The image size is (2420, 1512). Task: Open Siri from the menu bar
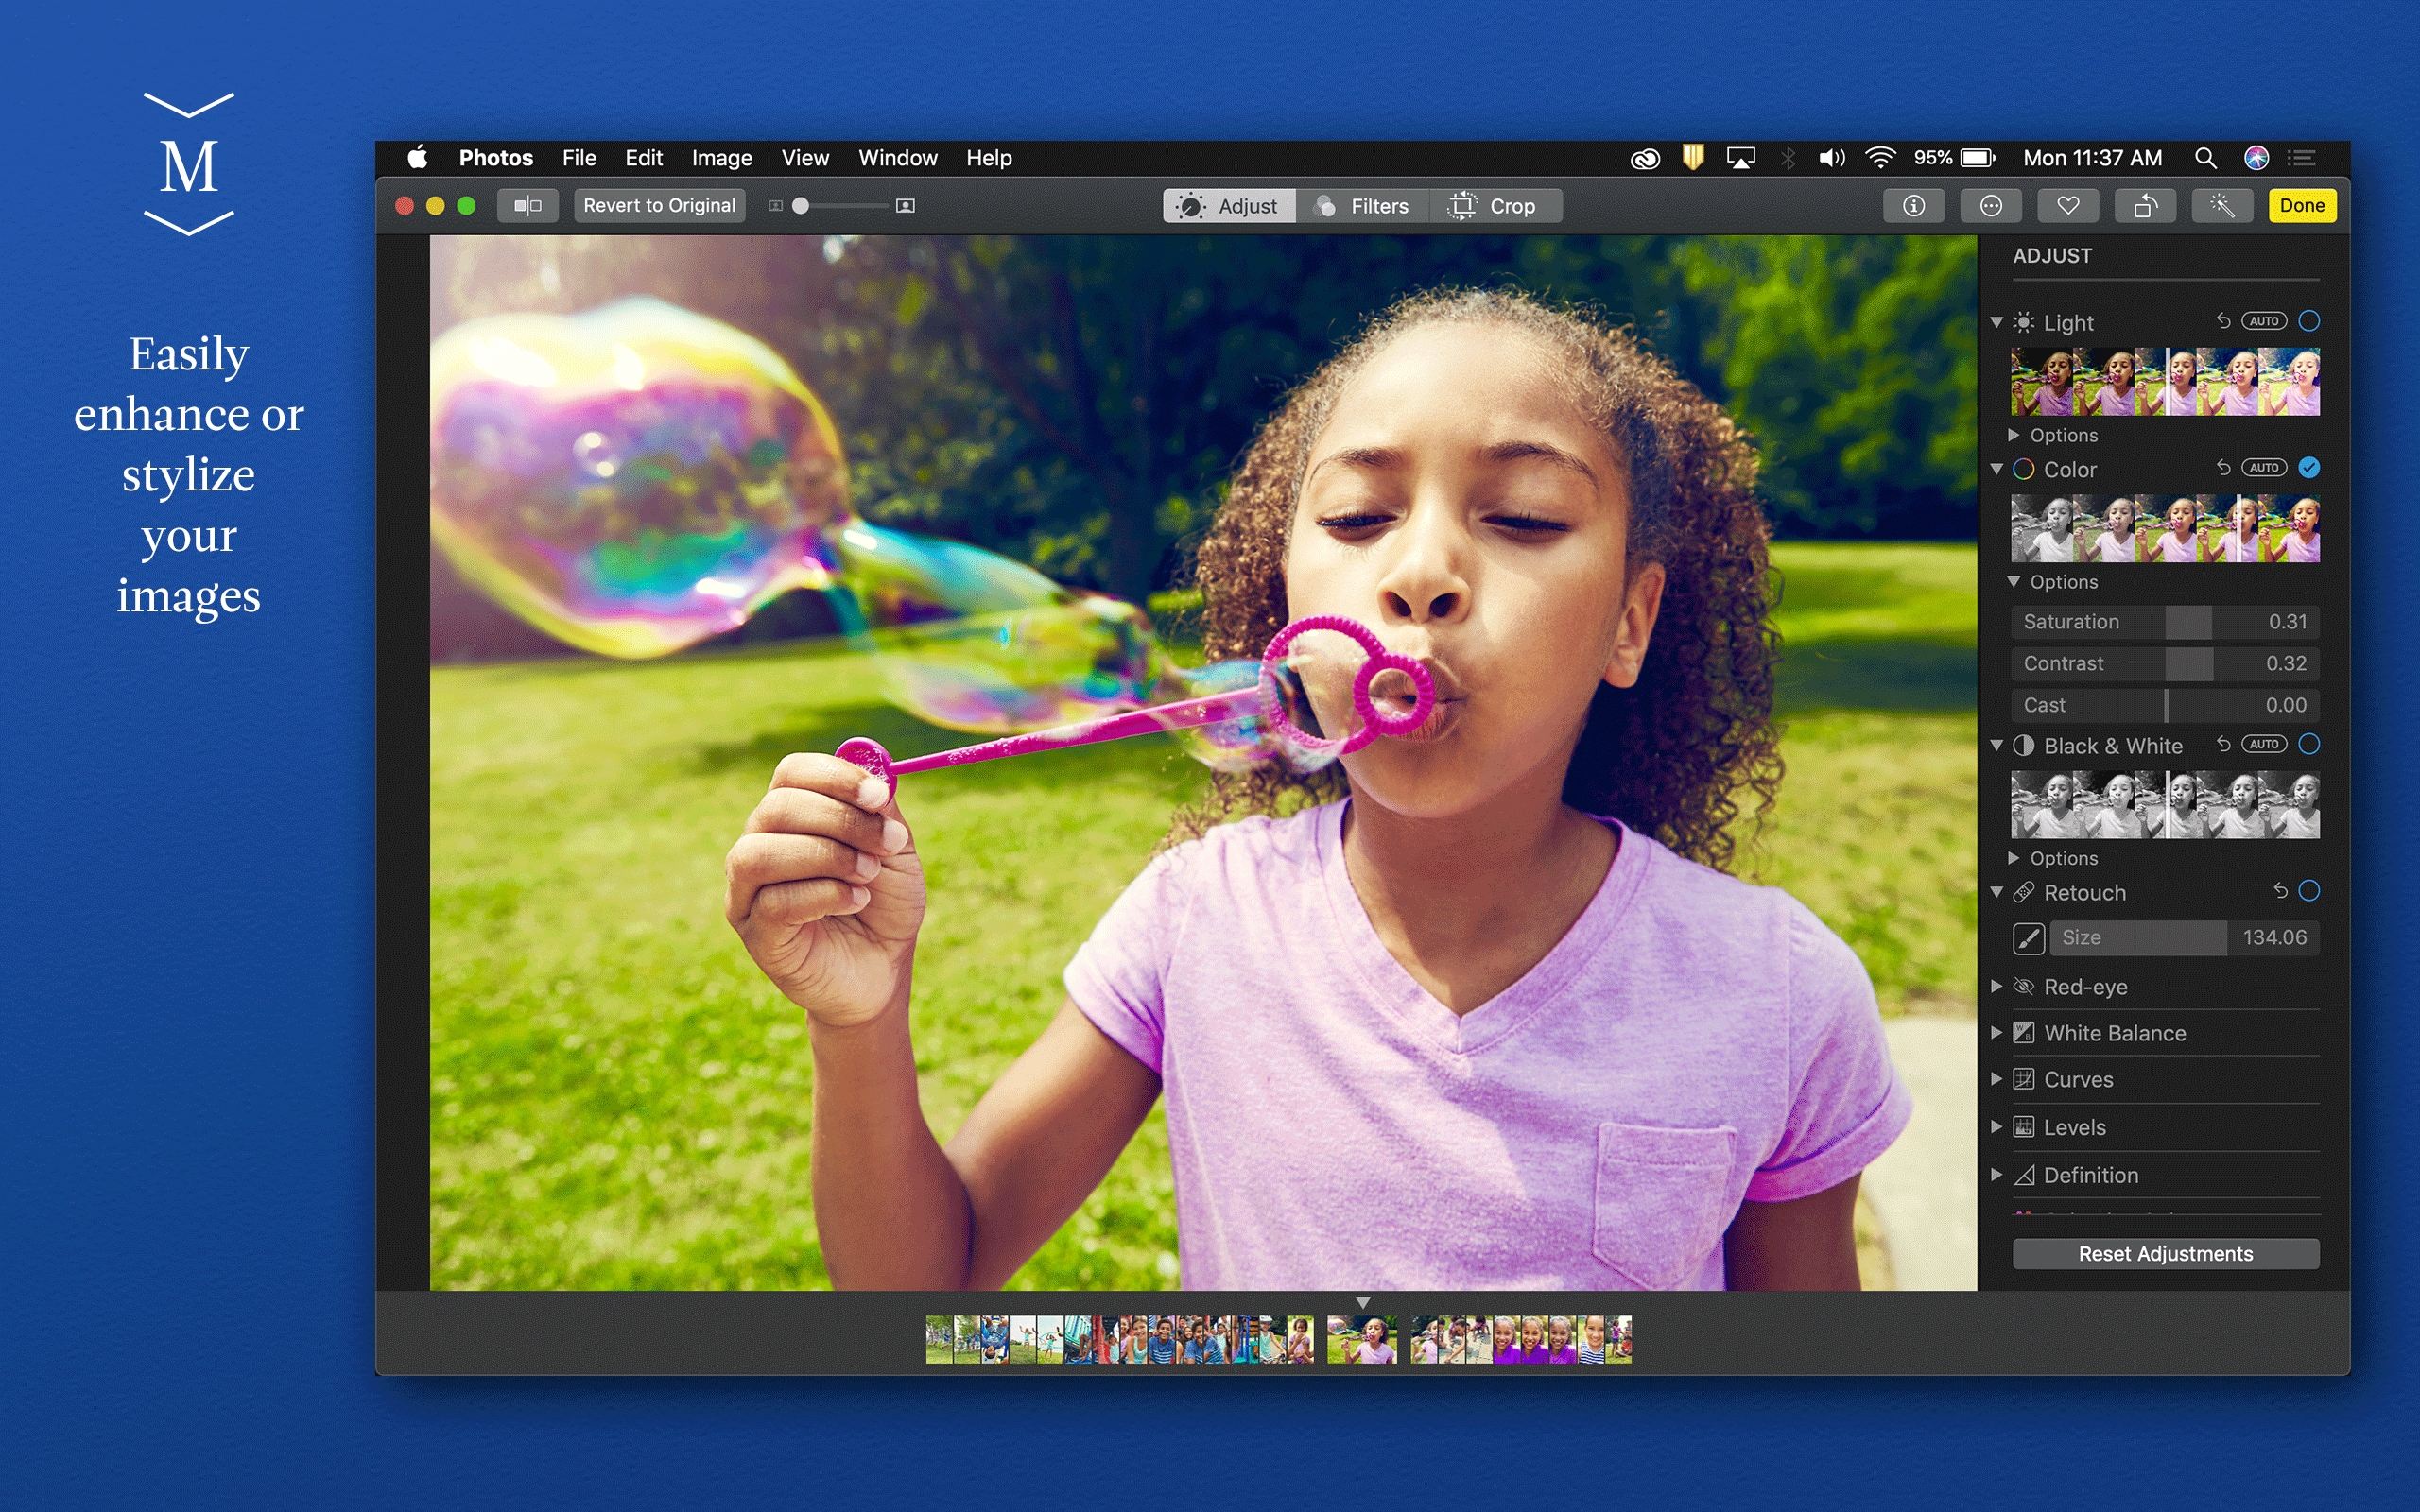(x=2256, y=158)
